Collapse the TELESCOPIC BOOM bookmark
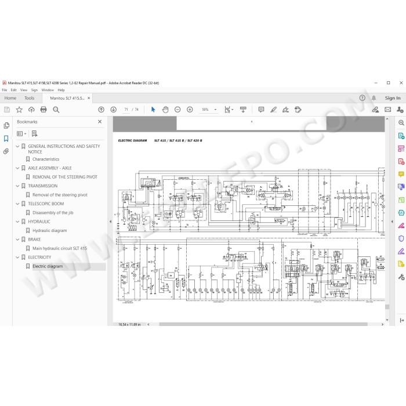The height and width of the screenshot is (406, 406). click(x=17, y=204)
